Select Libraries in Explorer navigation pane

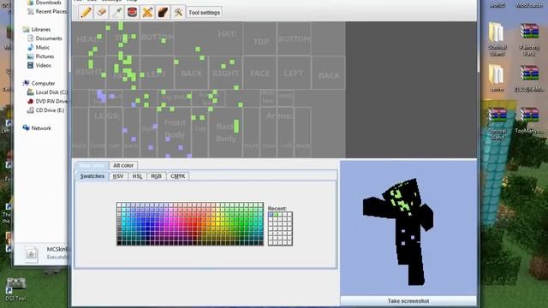coord(37,30)
